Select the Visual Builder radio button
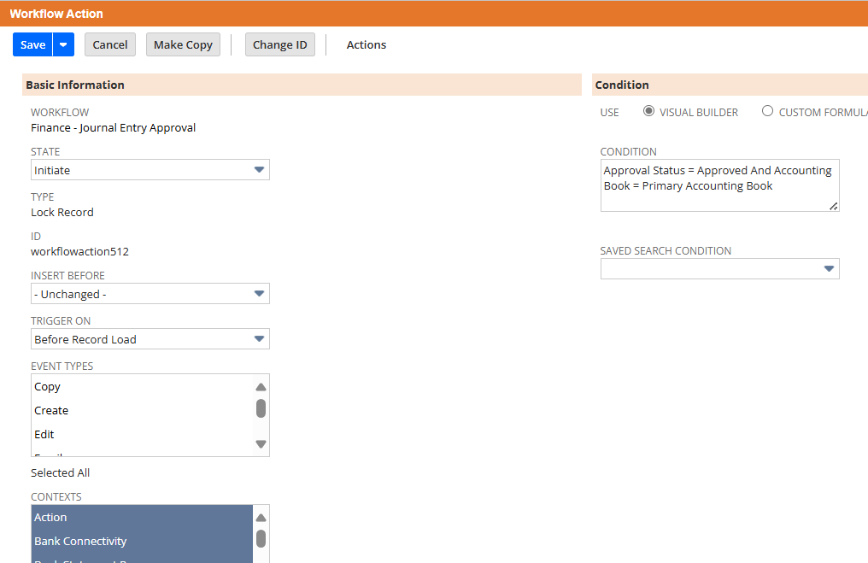The width and height of the screenshot is (868, 563). (648, 111)
